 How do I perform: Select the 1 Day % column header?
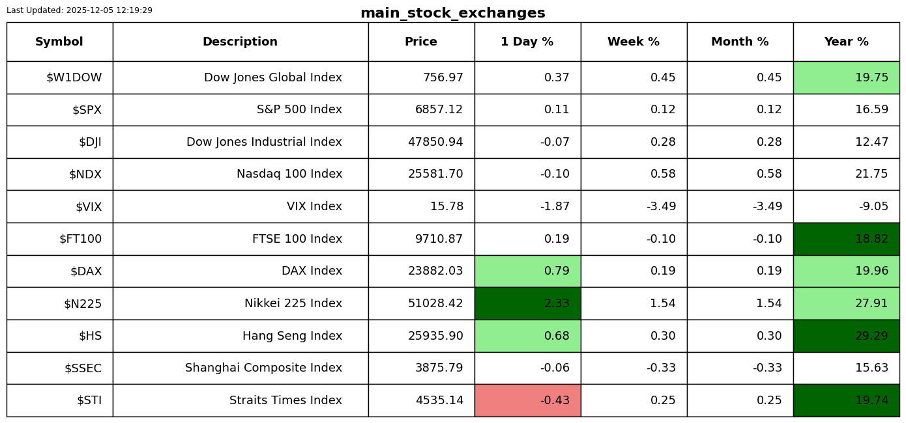coord(527,42)
